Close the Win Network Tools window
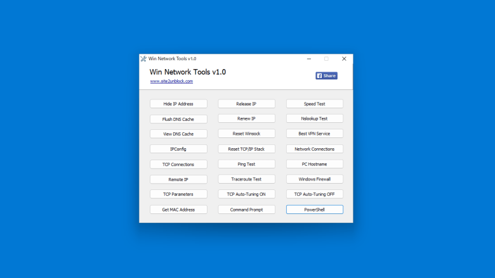Screen dimensions: 495x278 click(344, 58)
